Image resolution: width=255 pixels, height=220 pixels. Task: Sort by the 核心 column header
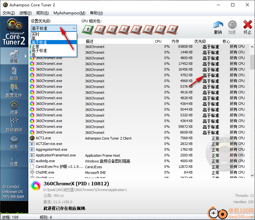tap(233, 41)
